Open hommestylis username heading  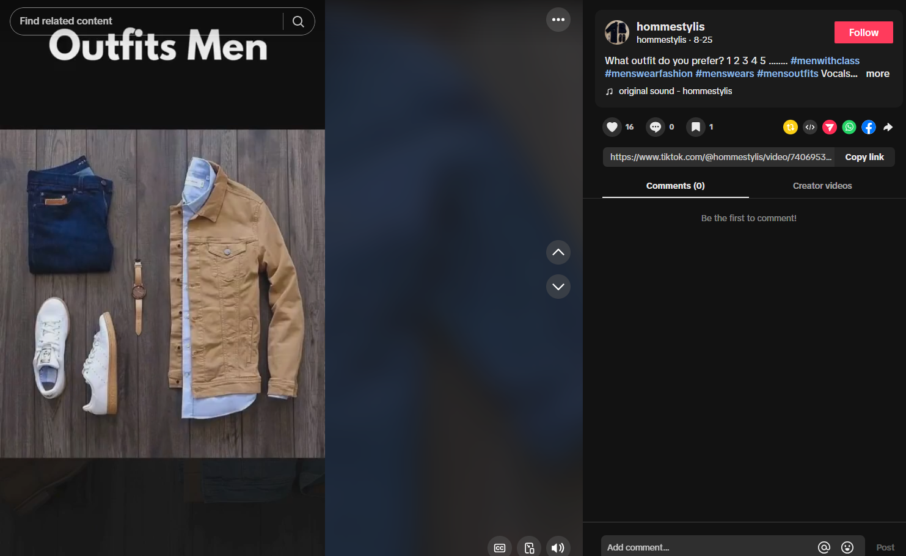point(670,26)
